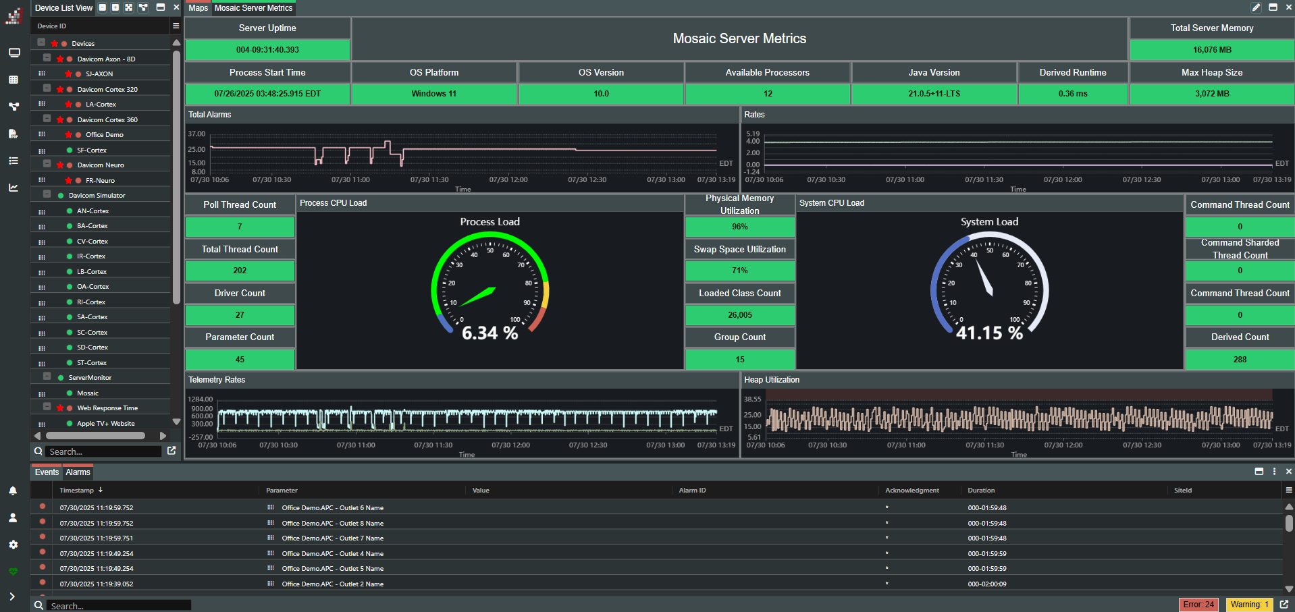Open the user profile icon
The image size is (1295, 612).
(x=13, y=518)
